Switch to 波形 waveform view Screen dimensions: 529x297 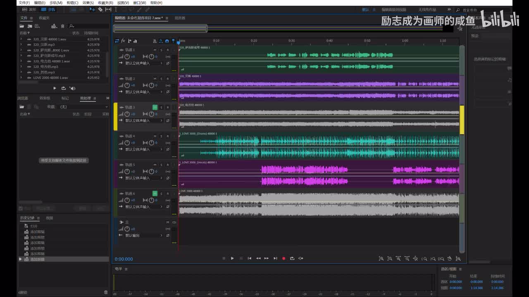pos(29,9)
